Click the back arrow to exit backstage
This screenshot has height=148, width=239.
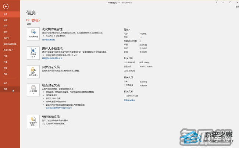5,7
